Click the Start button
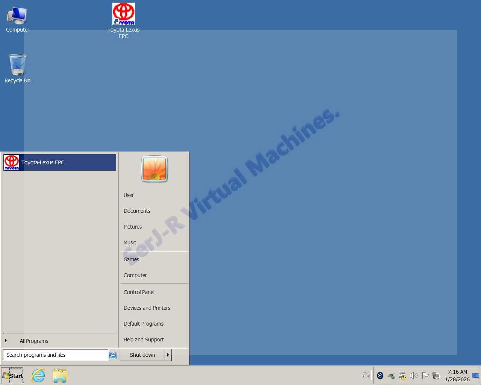Image resolution: width=481 pixels, height=385 pixels. (12, 376)
